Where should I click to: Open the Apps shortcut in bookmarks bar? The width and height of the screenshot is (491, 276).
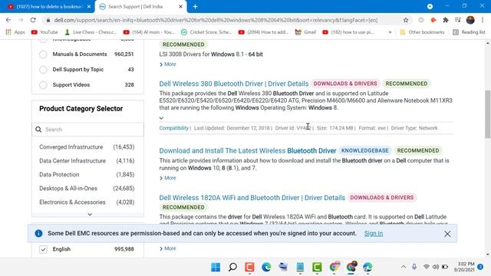pyautogui.click(x=15, y=32)
